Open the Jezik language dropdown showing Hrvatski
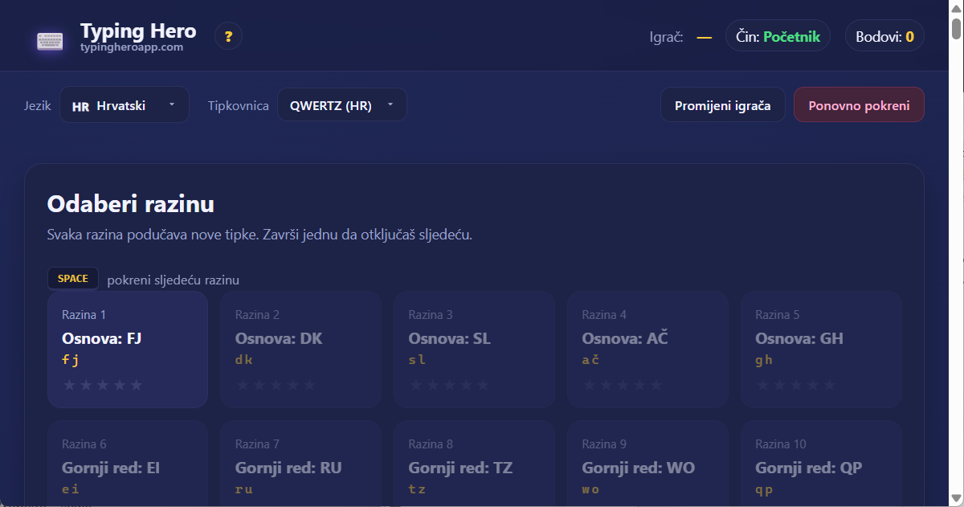 click(125, 105)
